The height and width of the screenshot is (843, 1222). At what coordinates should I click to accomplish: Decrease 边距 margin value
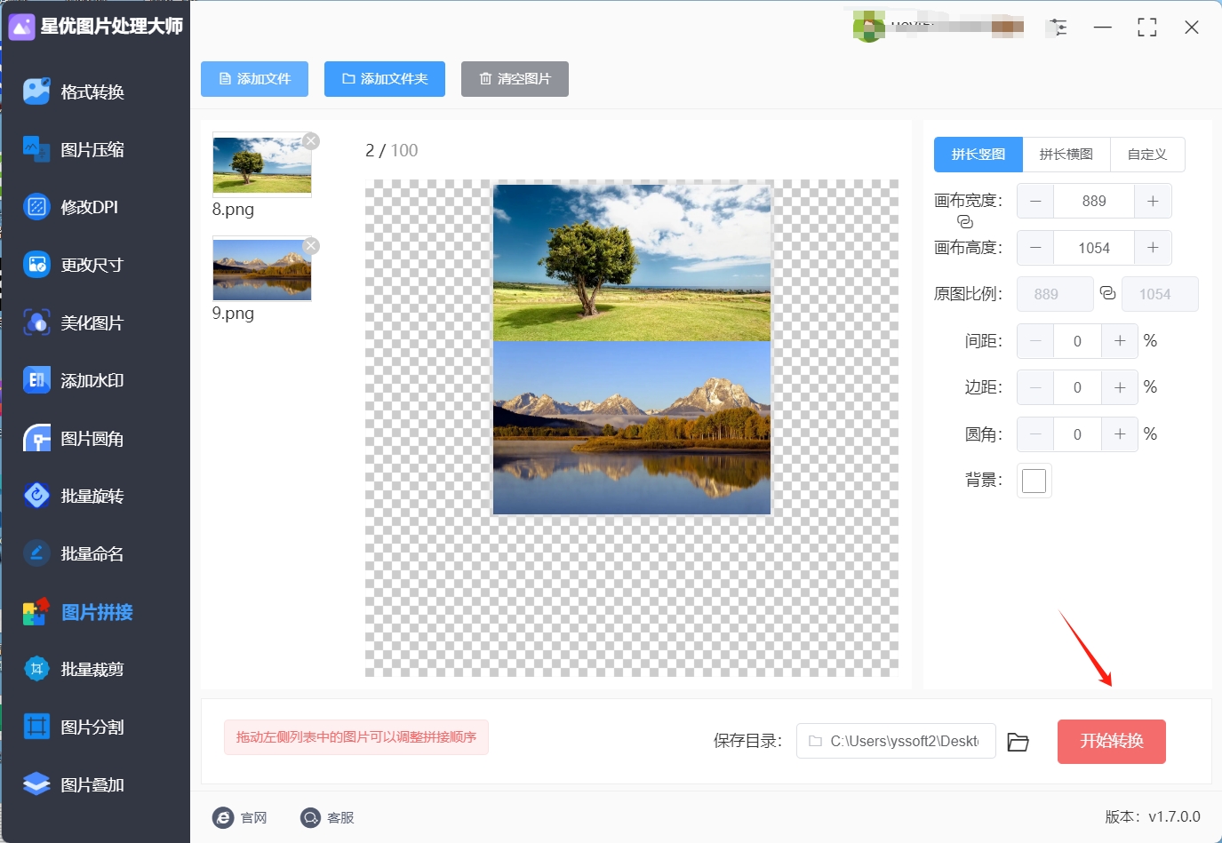pyautogui.click(x=1035, y=387)
